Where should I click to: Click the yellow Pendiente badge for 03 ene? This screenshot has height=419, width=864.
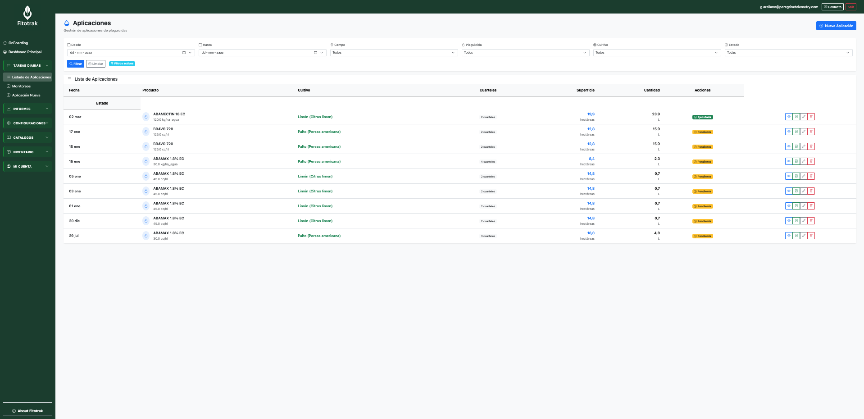[702, 191]
